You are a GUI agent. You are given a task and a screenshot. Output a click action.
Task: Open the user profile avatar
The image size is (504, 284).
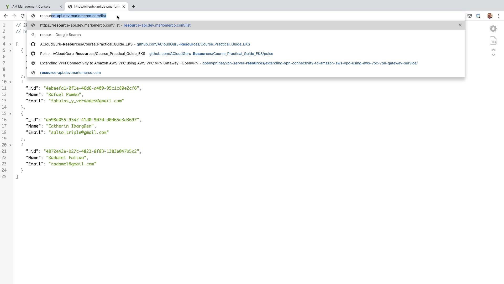click(x=490, y=16)
